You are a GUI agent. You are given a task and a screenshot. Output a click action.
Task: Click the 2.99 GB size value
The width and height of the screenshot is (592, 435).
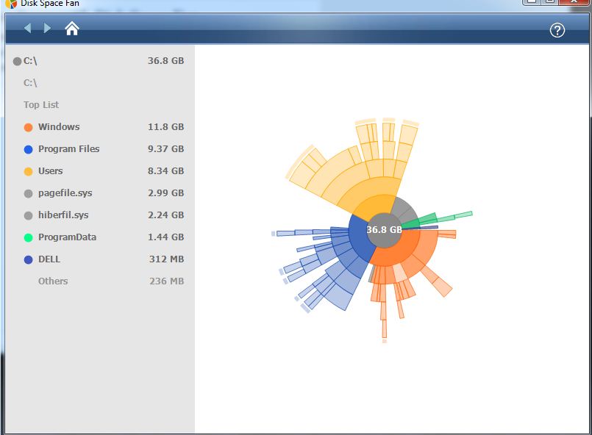coord(165,193)
